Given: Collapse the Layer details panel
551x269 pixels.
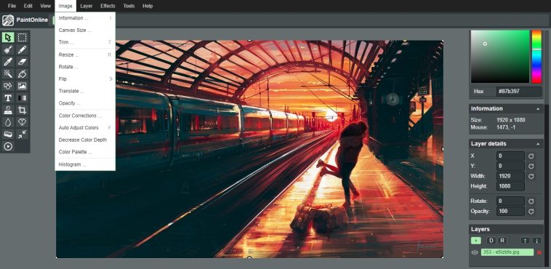Looking at the screenshot, I should pos(538,144).
